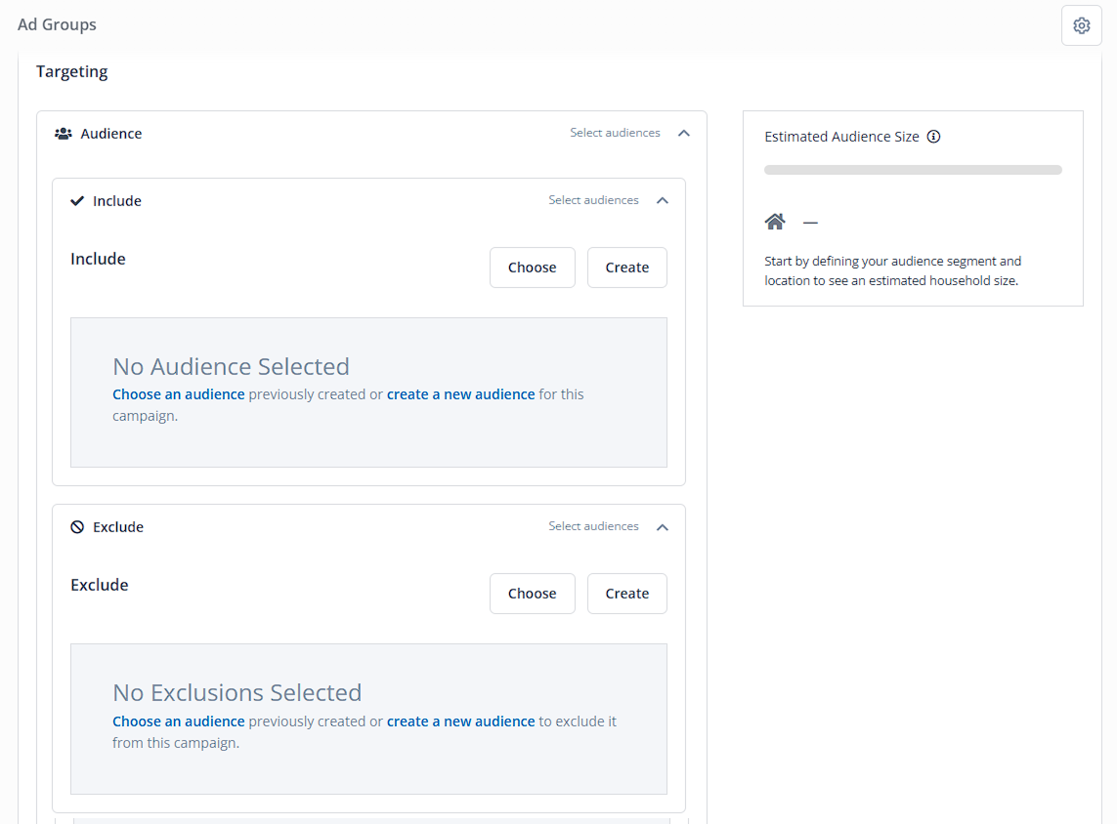Image resolution: width=1117 pixels, height=824 pixels.
Task: Click Create button in Include section
Action: click(626, 268)
